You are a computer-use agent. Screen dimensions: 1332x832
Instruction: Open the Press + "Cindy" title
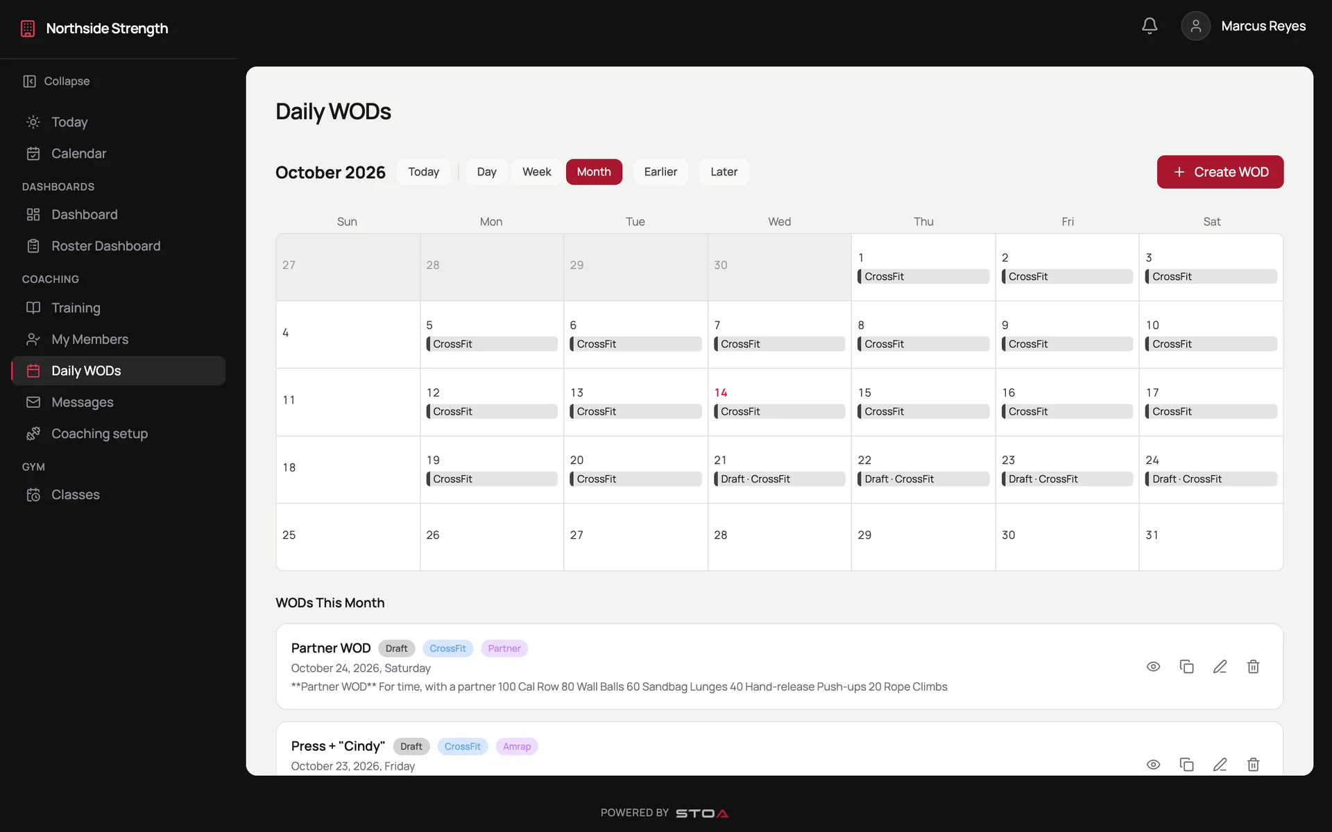(338, 746)
